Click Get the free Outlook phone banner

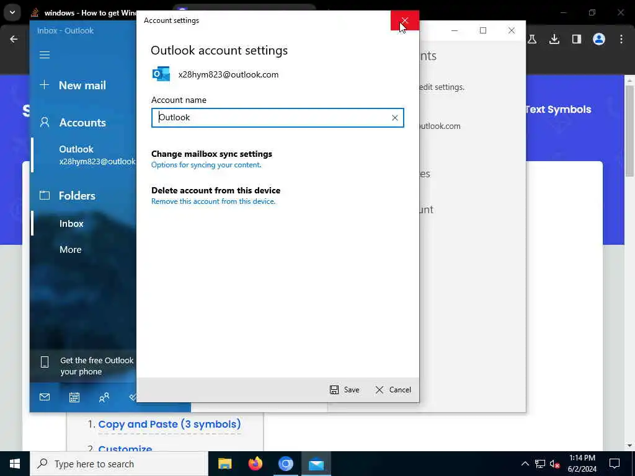coord(83,366)
